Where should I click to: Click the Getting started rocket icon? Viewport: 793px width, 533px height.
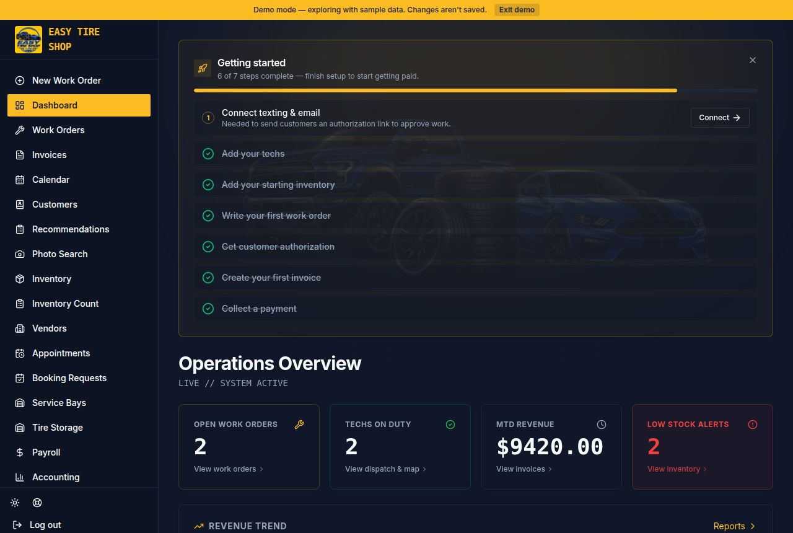click(203, 68)
